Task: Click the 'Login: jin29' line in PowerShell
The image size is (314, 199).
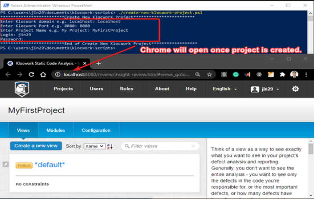Action: tap(16, 35)
